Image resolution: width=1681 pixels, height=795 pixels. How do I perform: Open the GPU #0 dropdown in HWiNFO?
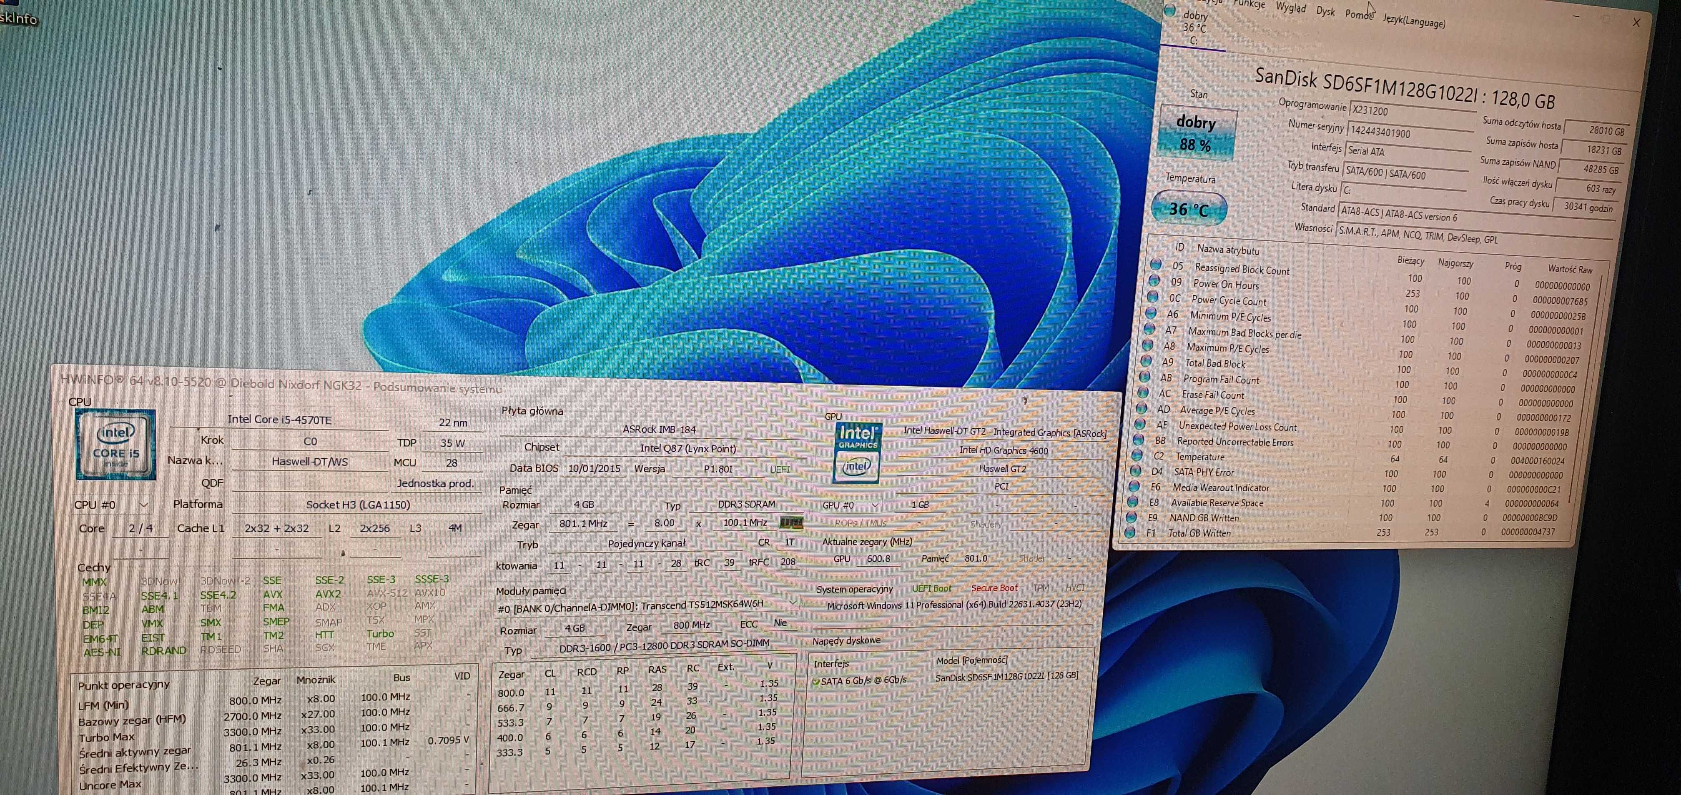[851, 505]
